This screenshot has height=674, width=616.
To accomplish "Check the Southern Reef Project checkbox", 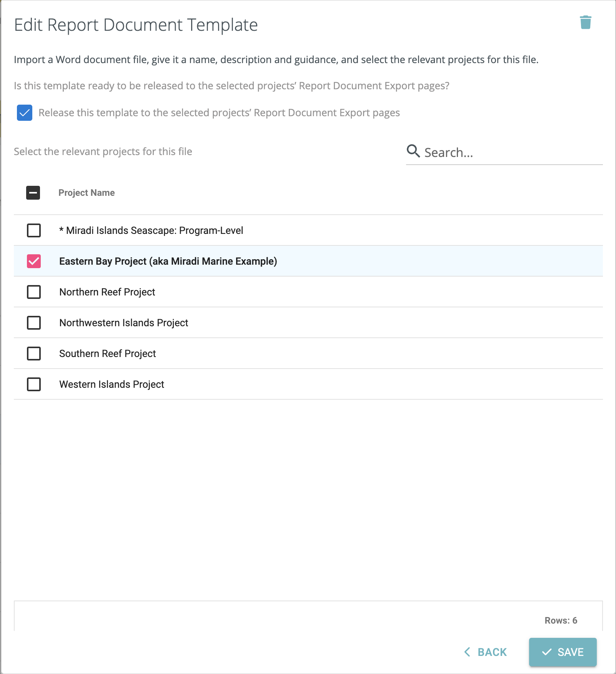I will pyautogui.click(x=34, y=354).
